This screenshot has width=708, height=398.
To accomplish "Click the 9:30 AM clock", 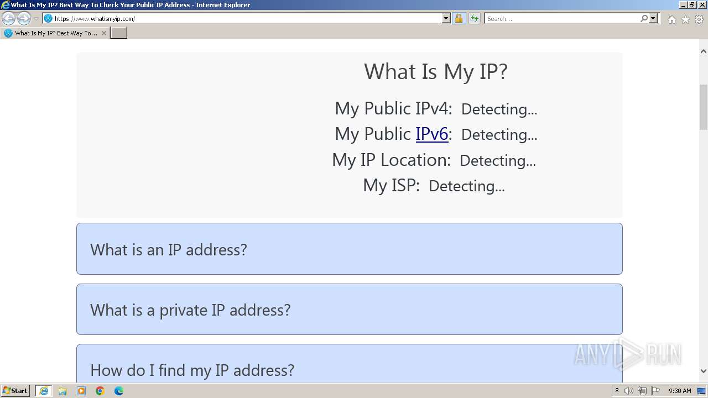I will (x=680, y=391).
